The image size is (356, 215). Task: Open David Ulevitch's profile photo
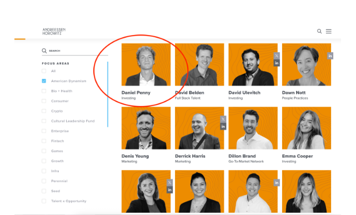tap(253, 64)
